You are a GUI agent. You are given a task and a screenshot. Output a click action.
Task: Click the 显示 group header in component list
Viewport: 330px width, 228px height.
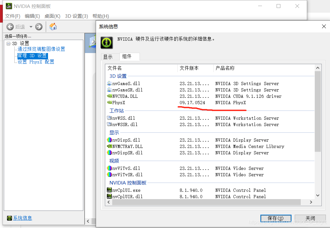[114, 133]
